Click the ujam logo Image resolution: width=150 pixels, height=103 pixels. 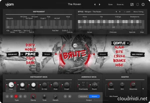pyautogui.click(x=9, y=4)
